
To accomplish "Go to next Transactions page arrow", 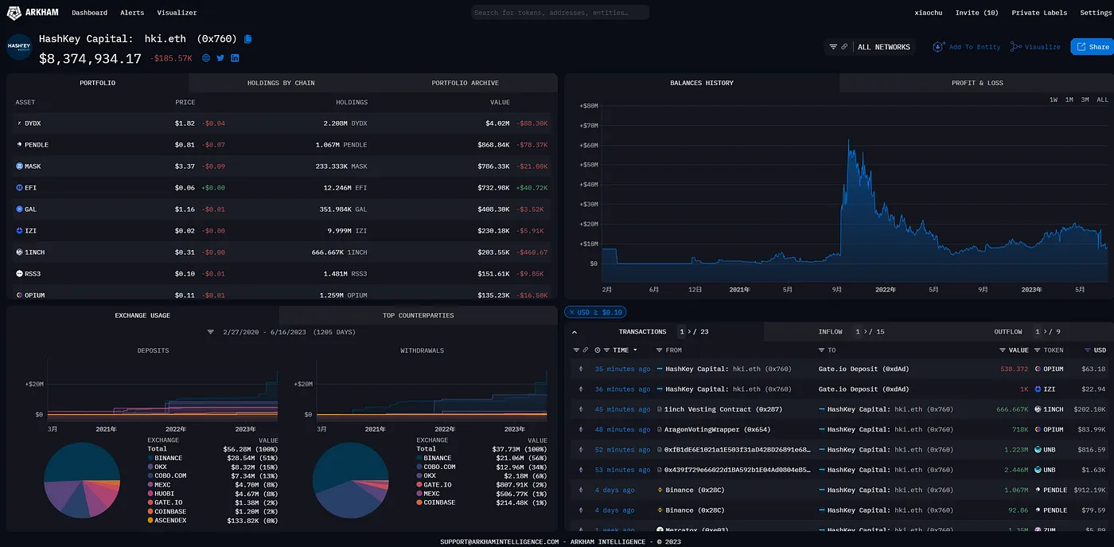I will pyautogui.click(x=688, y=332).
